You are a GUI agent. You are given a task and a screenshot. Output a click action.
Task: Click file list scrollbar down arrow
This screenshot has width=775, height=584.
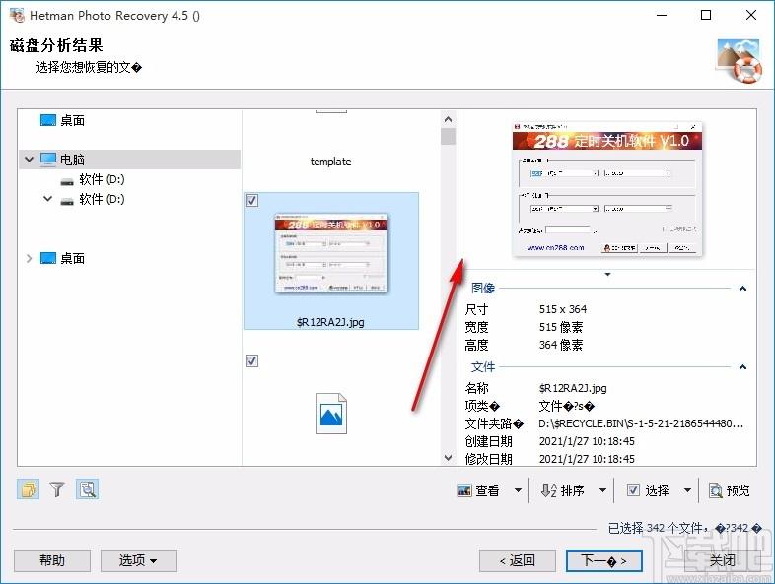[x=448, y=458]
